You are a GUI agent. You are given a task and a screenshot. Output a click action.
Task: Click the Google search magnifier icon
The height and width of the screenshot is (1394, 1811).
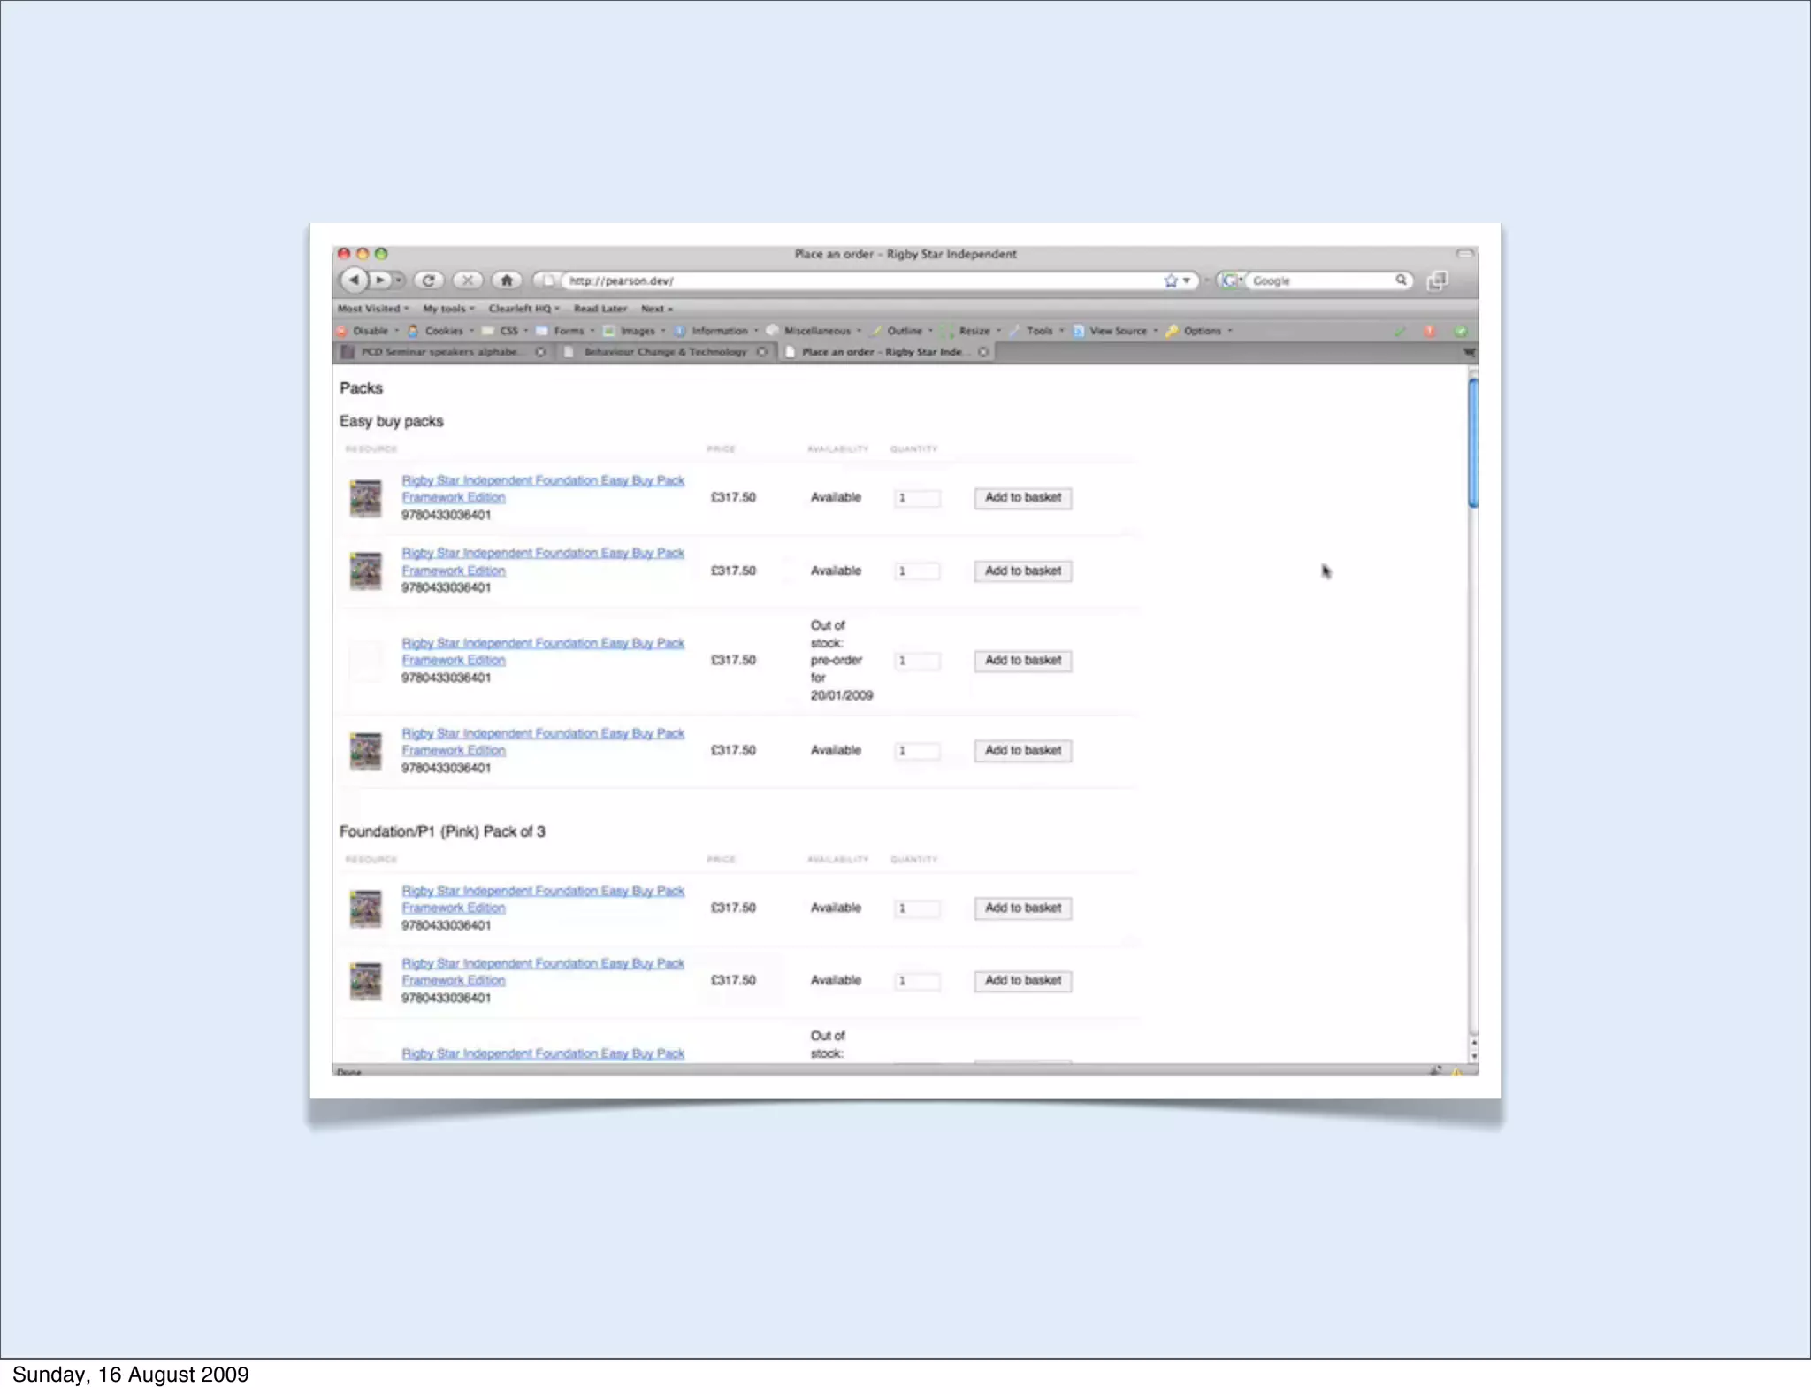tap(1401, 280)
